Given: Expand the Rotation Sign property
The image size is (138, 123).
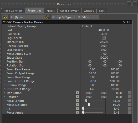Looking at the screenshot, I should (4, 65).
